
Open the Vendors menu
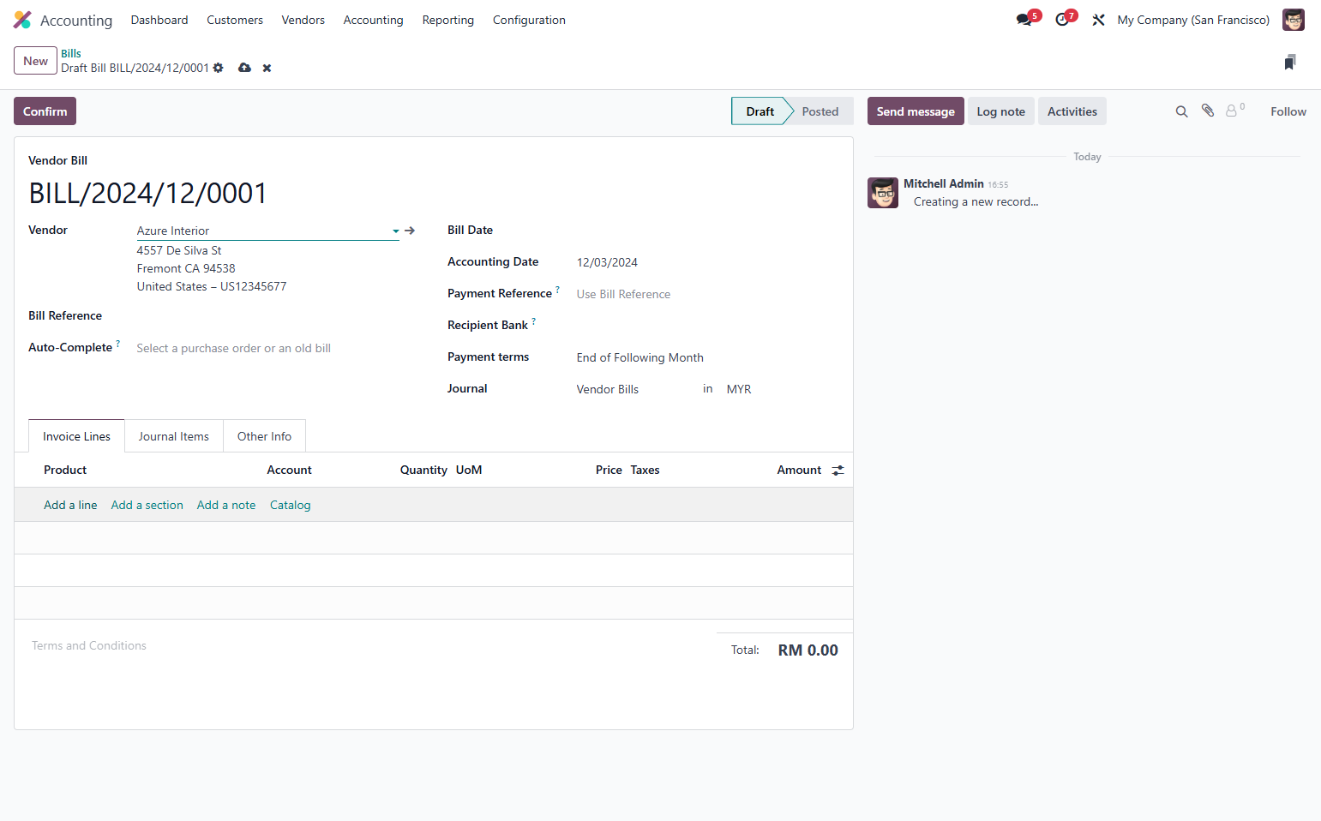click(x=303, y=20)
